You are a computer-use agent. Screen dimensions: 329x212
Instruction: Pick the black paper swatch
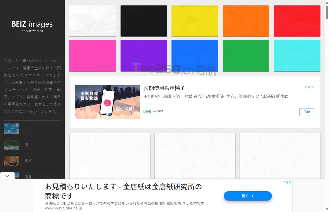pos(144,21)
